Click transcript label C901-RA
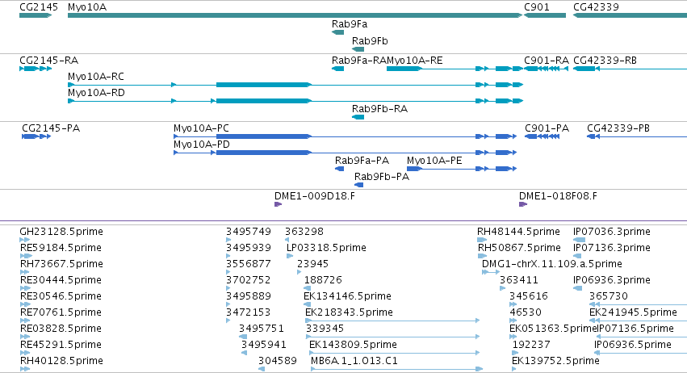The width and height of the screenshot is (687, 373). pos(547,61)
